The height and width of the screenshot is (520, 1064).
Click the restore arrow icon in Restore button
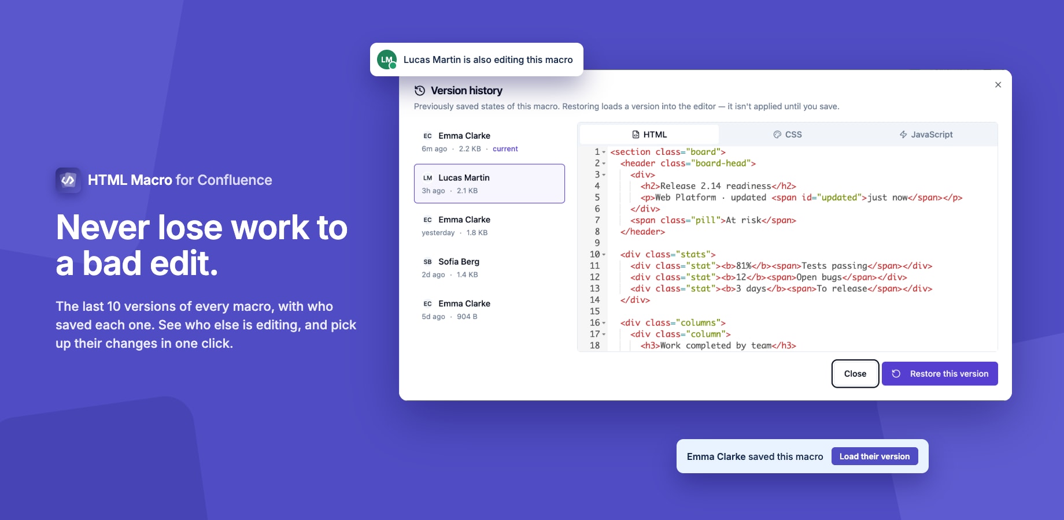point(896,374)
